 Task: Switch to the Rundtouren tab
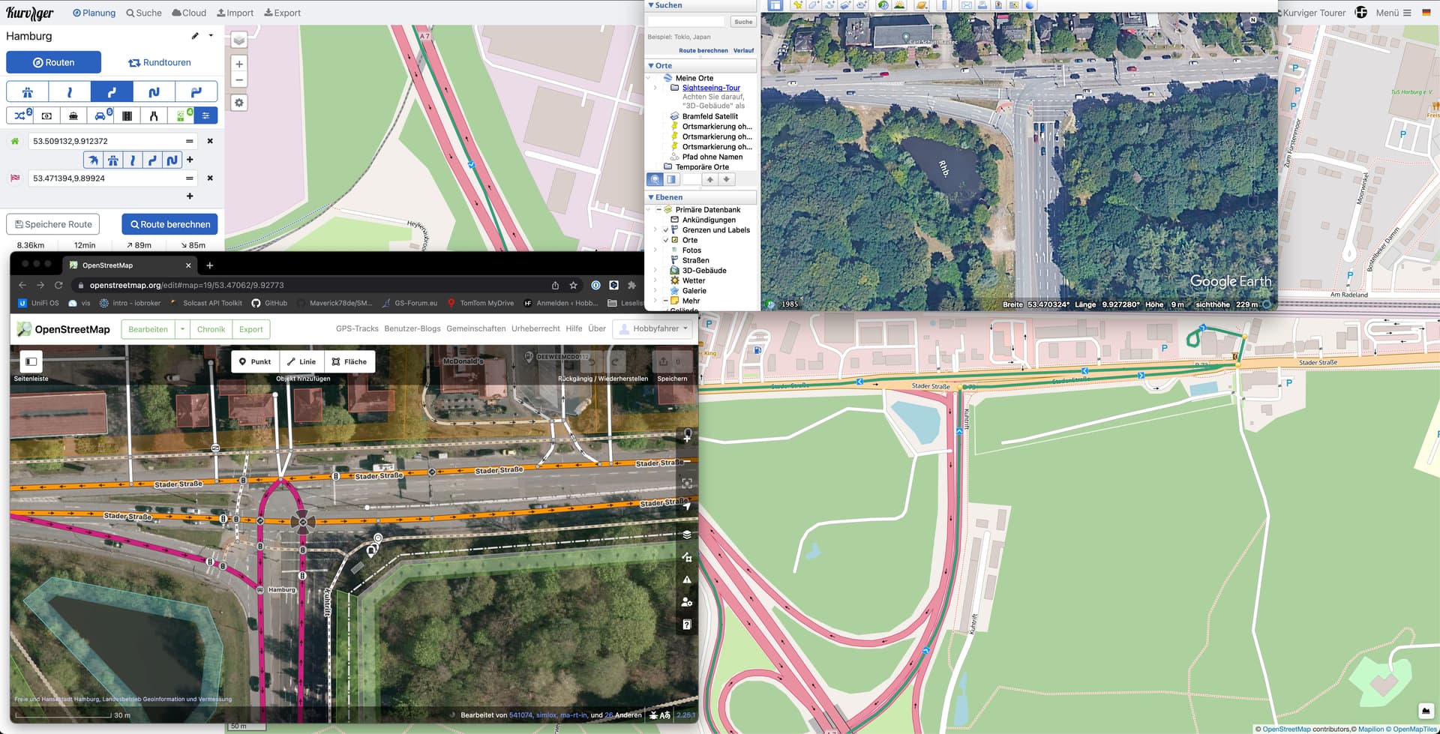pyautogui.click(x=159, y=62)
